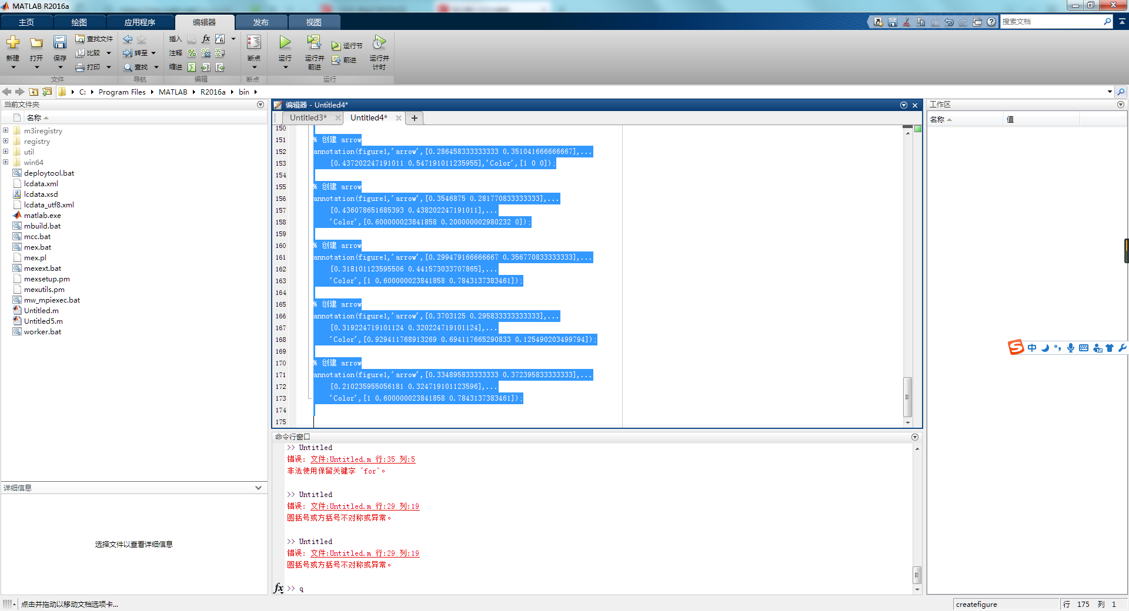1129x611 pixels.
Task: Switch to the Plots (绘图) tab
Action: [x=79, y=22]
